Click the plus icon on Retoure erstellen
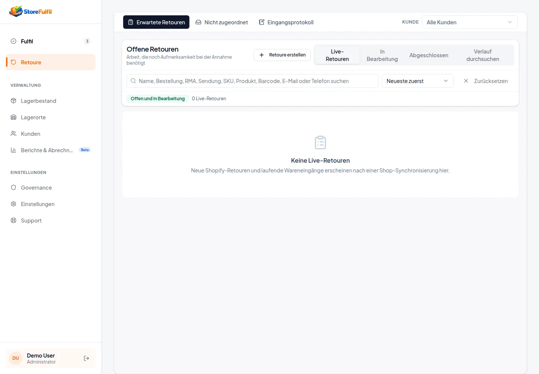The image size is (539, 374). point(262,55)
